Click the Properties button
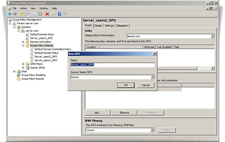Viewport: 225px width, 142px height. click(151, 113)
